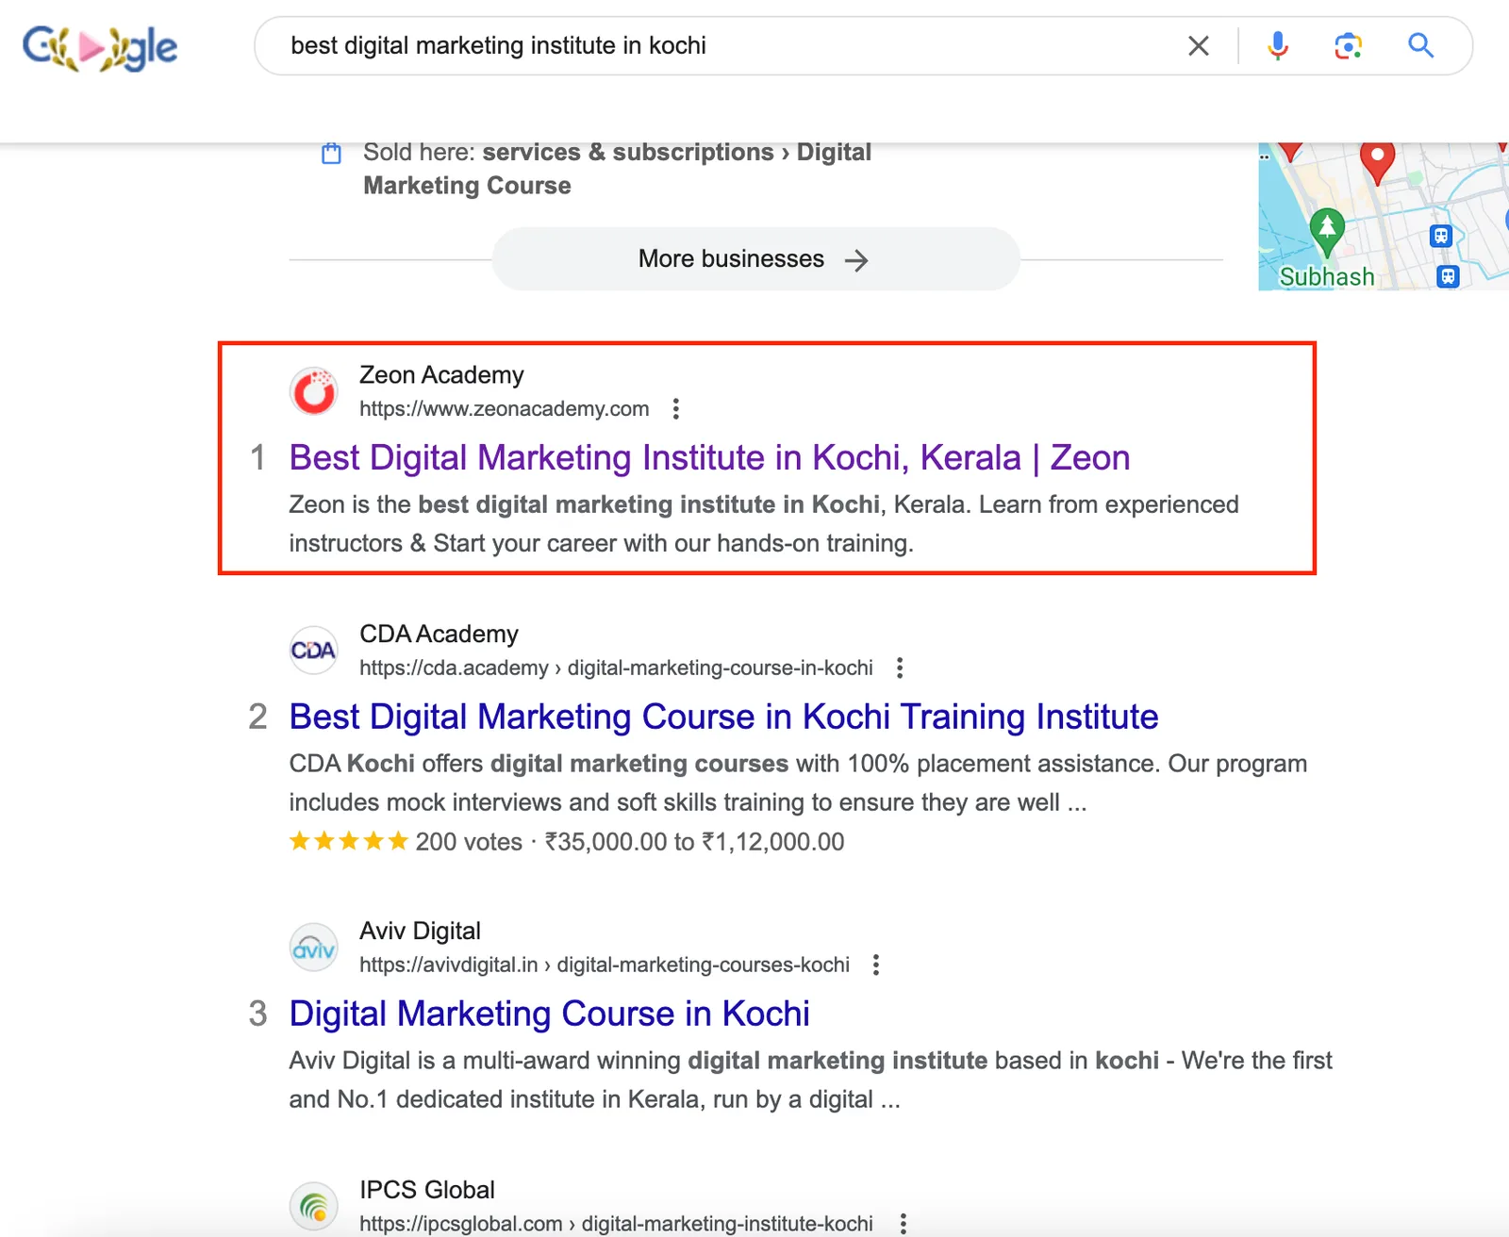Open Digital Marketing Course in Kochi link
This screenshot has width=1509, height=1237.
(x=549, y=1014)
